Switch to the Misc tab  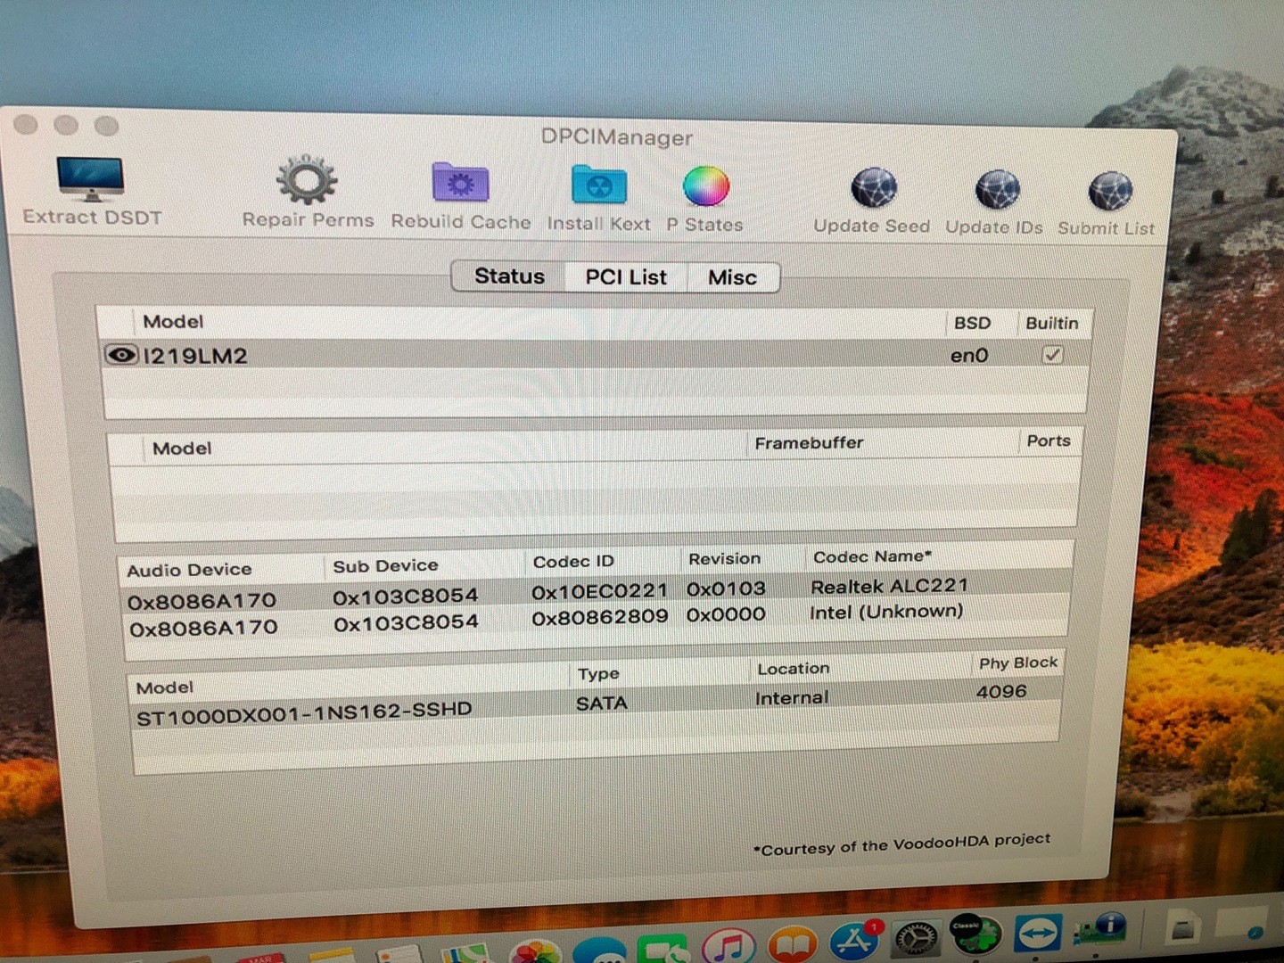tap(733, 278)
